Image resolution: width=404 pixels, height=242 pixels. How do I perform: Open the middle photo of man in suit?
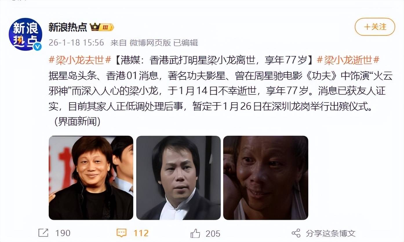coord(179,178)
